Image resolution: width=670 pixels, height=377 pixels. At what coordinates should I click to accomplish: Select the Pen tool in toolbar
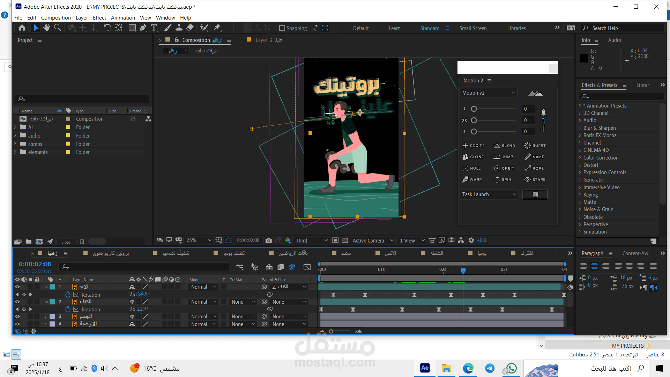tap(143, 28)
